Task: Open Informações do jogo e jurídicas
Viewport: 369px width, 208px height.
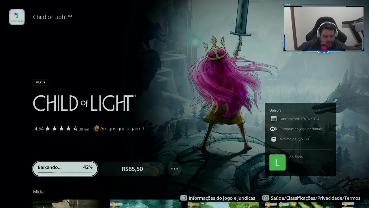Action: coord(222,198)
